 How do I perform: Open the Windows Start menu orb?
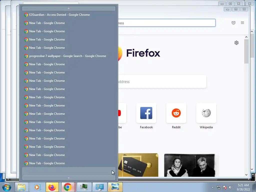pyautogui.click(x=7, y=187)
